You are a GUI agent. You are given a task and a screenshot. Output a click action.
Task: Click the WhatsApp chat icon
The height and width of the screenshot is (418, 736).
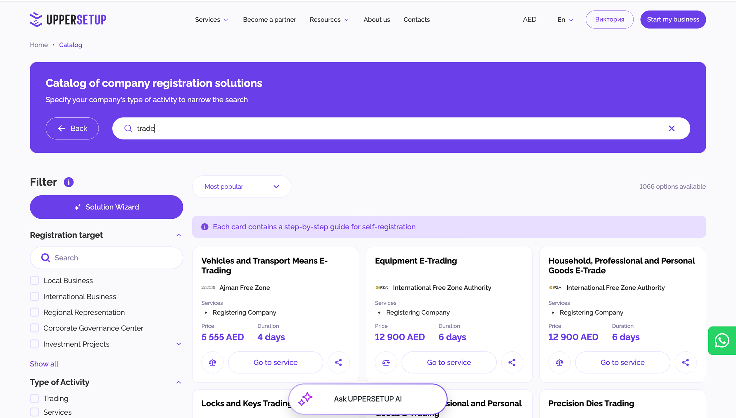722,340
